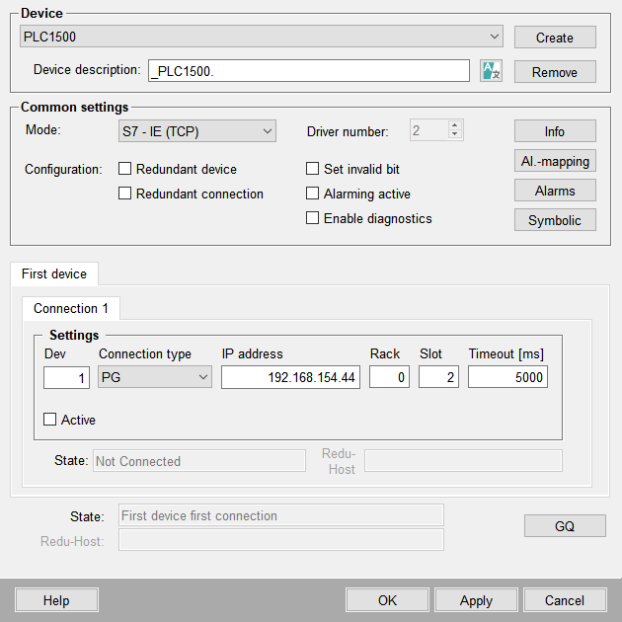Click the Alarms button
This screenshot has width=622, height=622.
(555, 191)
